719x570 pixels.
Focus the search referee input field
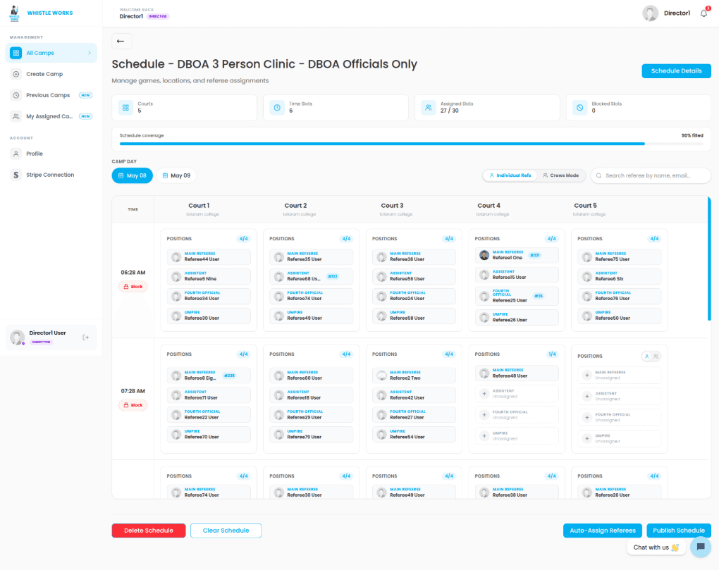point(650,176)
